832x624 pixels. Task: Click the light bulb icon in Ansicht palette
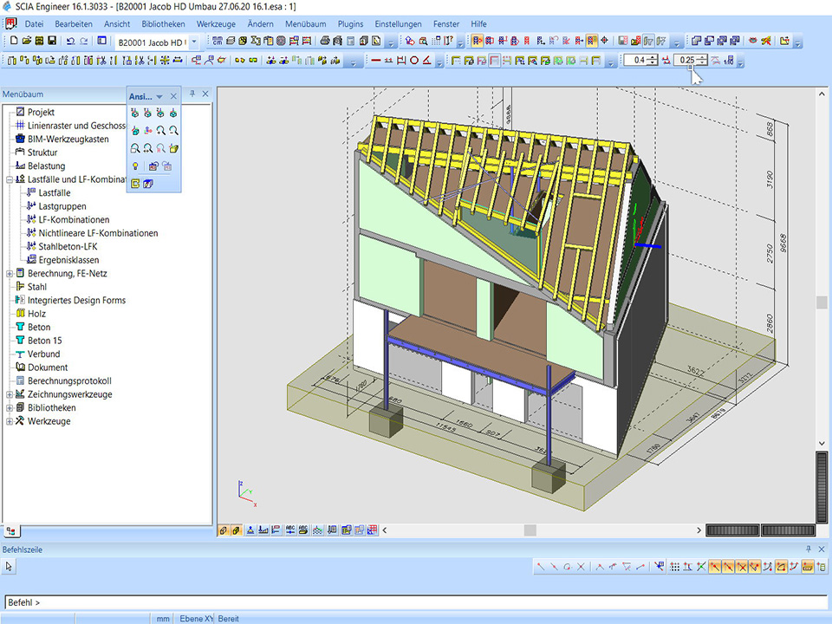[x=135, y=166]
